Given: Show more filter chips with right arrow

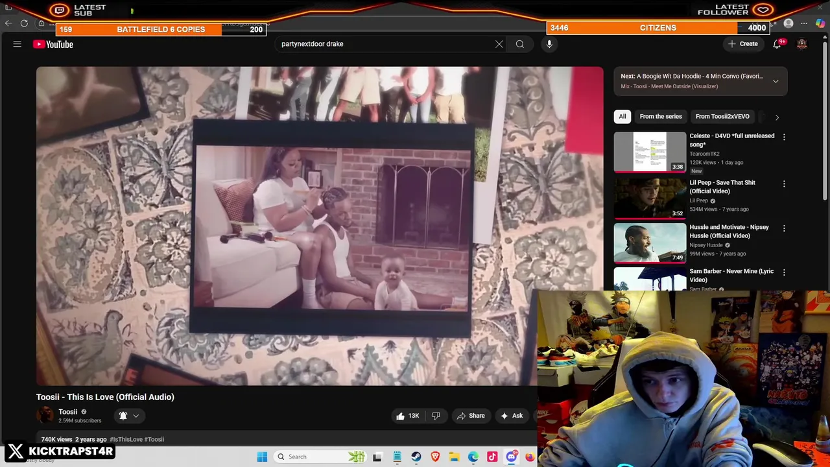Looking at the screenshot, I should 777,117.
